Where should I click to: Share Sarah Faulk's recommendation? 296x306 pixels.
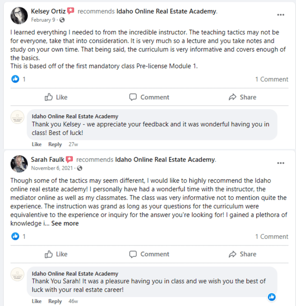(242, 254)
